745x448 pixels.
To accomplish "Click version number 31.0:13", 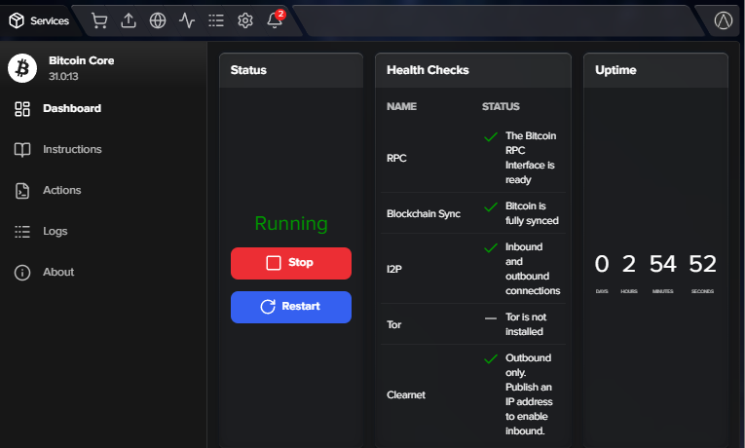I will [63, 76].
